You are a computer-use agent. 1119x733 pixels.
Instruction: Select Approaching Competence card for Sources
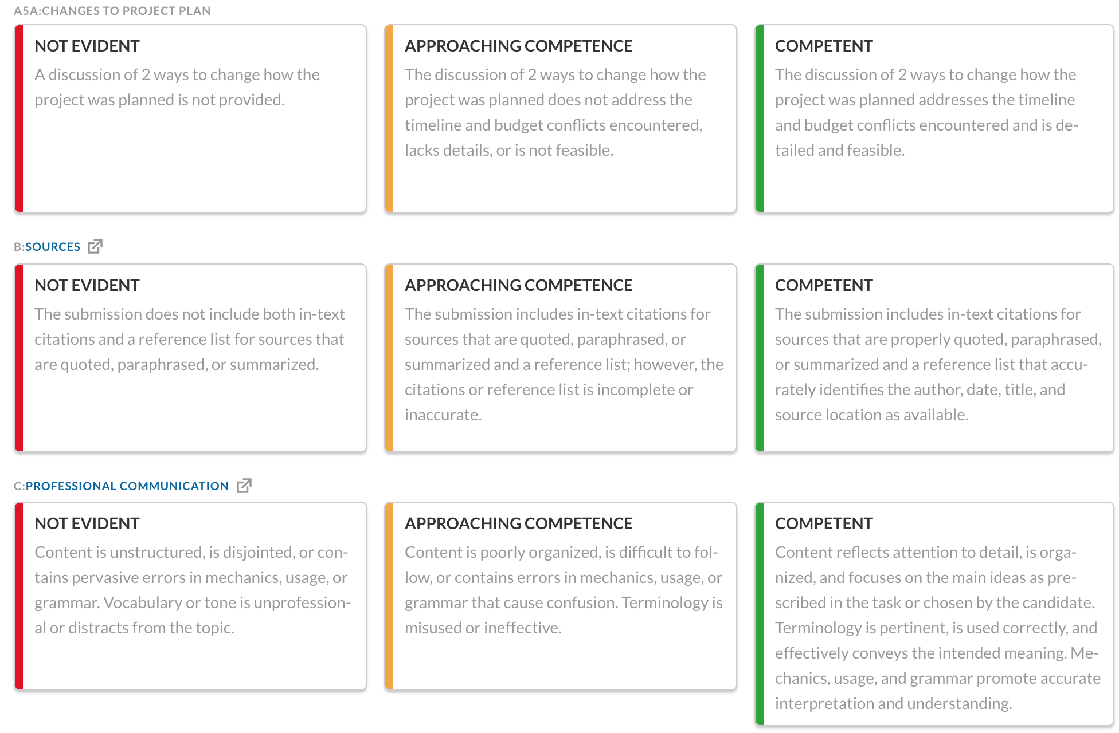tap(561, 358)
